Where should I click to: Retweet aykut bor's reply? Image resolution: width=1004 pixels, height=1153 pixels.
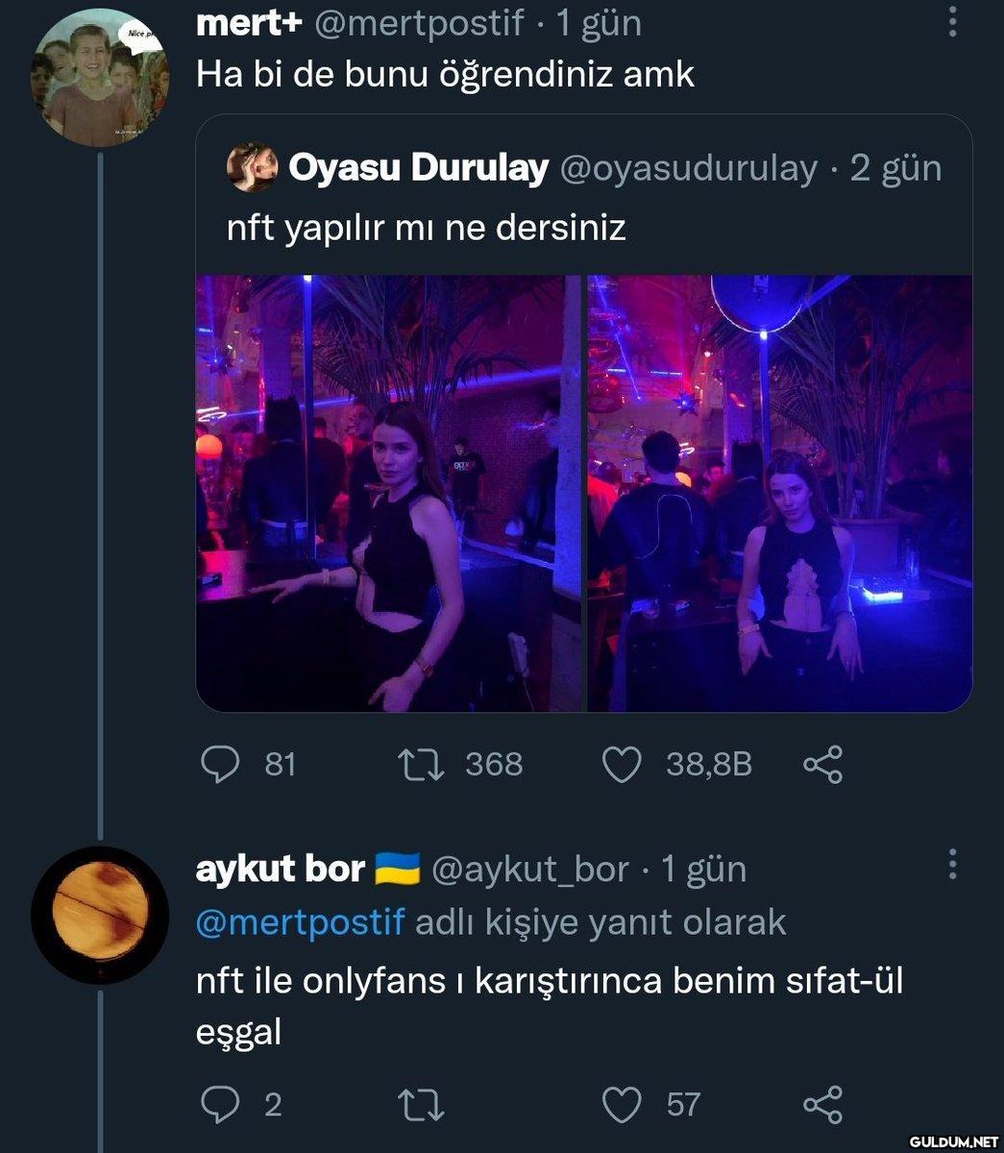(x=420, y=1104)
